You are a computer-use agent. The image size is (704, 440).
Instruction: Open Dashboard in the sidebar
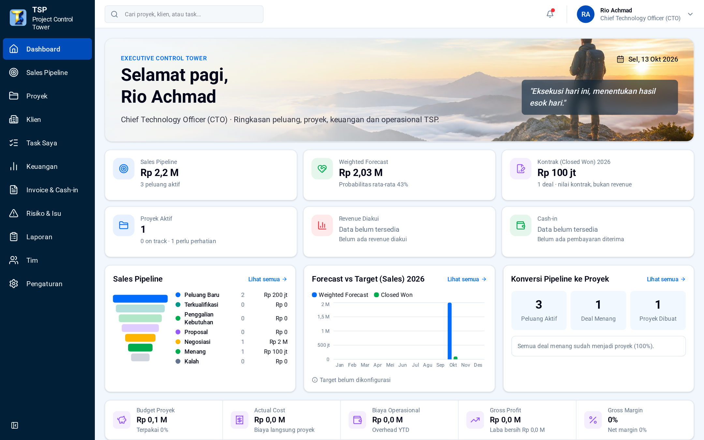point(47,49)
